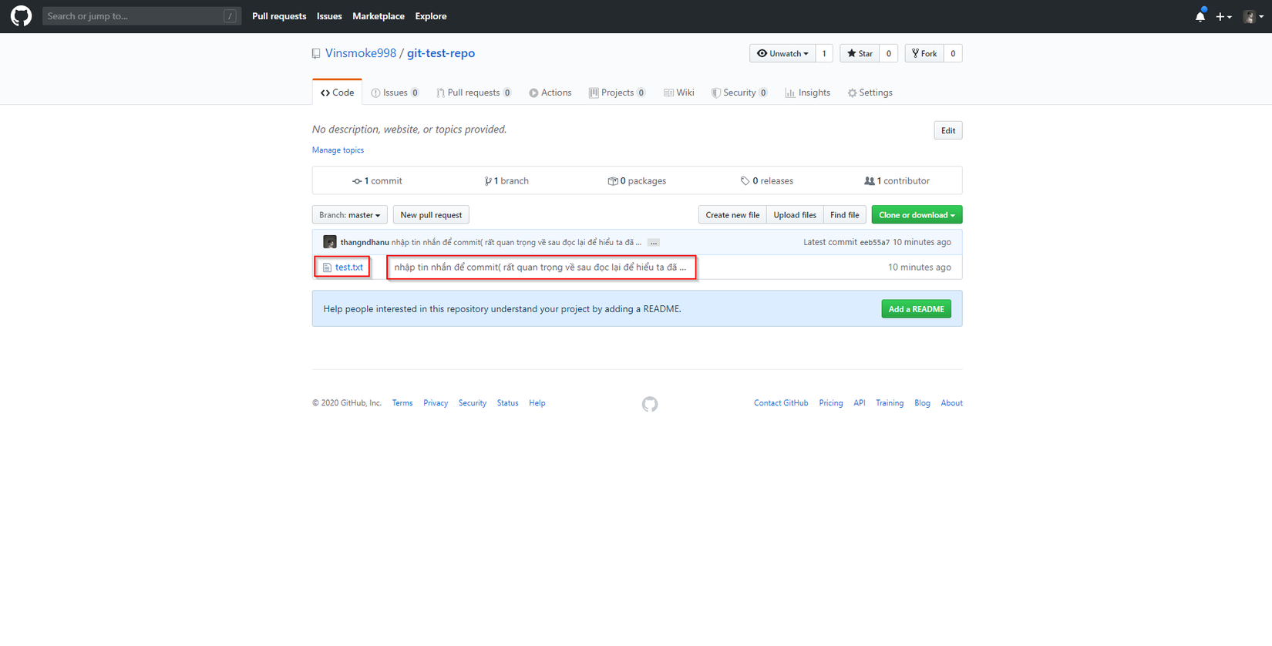The image size is (1272, 646).
Task: Open the footer Pricing link
Action: [x=831, y=403]
